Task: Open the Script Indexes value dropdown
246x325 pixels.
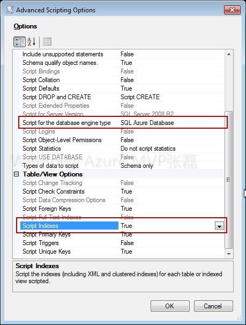Action: click(219, 226)
